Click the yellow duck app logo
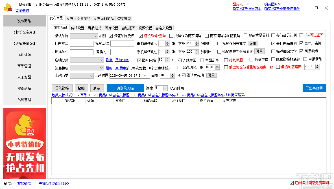Screen dimensions: 334x189 tap(8, 7)
